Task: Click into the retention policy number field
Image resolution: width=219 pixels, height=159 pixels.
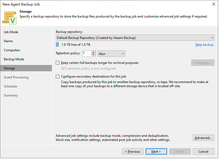Action: [x=87, y=54]
